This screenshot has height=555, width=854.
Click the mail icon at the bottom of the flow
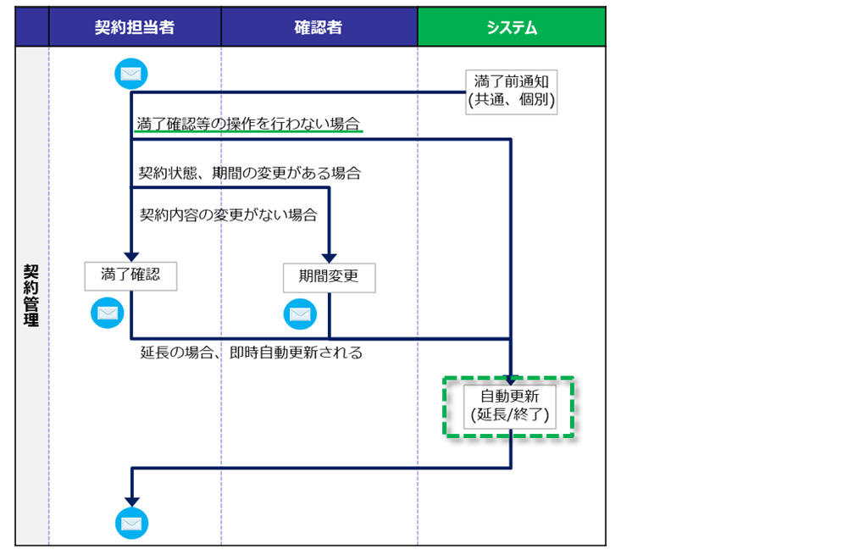pos(131,524)
